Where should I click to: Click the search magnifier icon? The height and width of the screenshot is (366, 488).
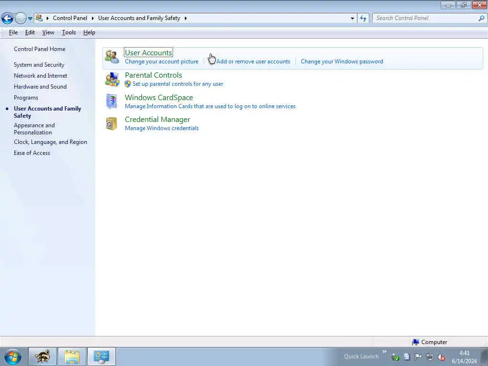coord(481,18)
